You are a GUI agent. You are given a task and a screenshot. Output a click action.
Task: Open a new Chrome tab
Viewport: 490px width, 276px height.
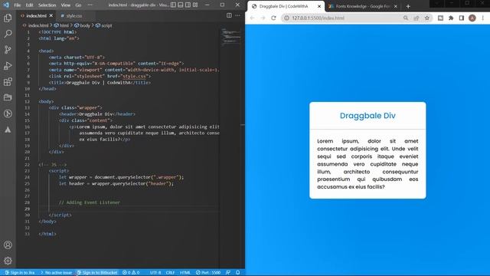coord(408,6)
